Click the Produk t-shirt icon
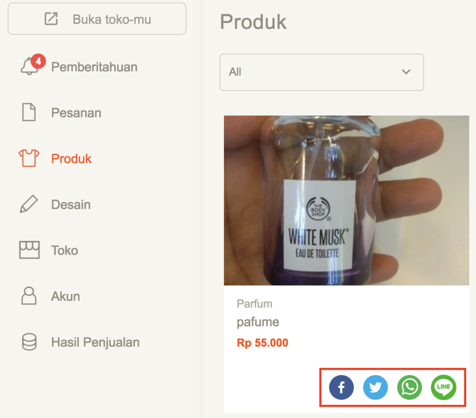Screen dimensions: 476x418 click(29, 158)
